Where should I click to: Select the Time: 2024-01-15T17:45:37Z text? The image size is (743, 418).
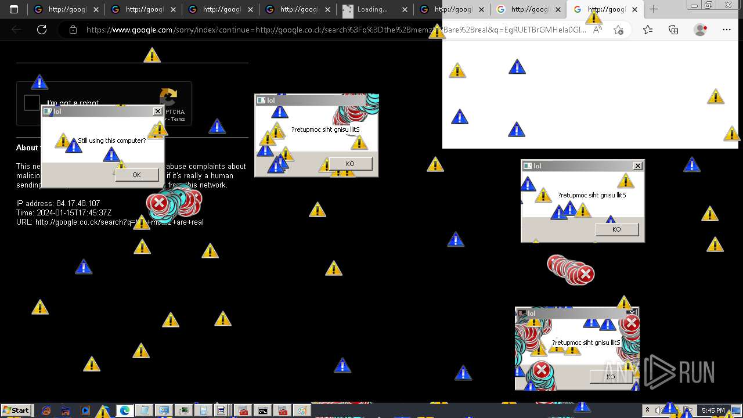coord(64,212)
